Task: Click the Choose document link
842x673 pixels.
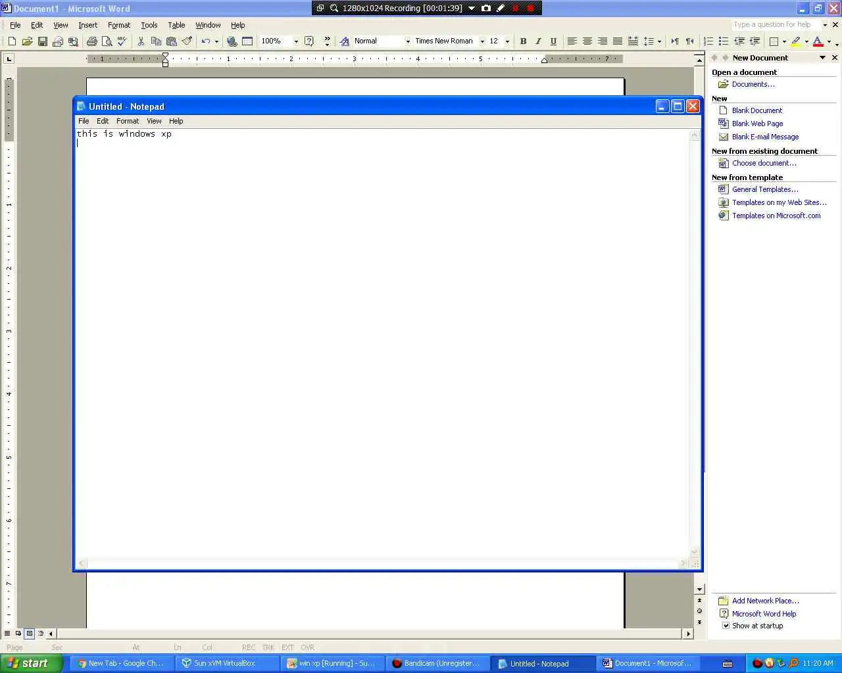Action: point(764,163)
